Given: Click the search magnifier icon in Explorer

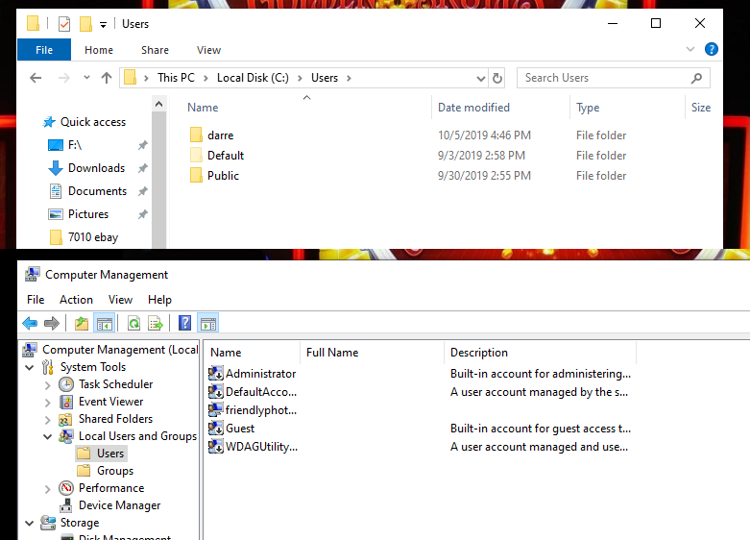Looking at the screenshot, I should 697,78.
